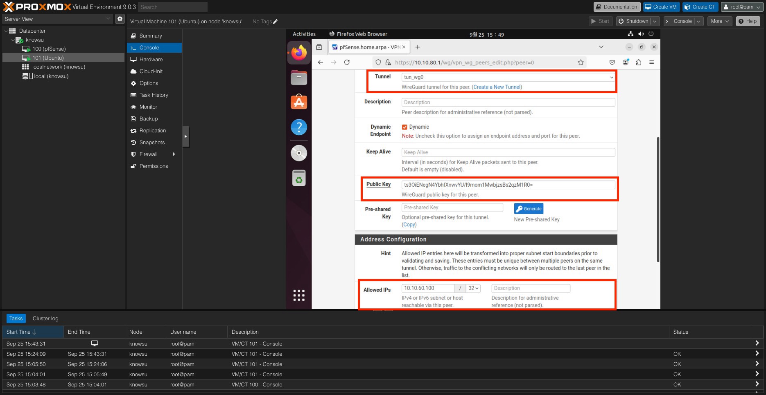Viewport: 766px width, 395px height.
Task: Open Firefox recent browsing panel icon
Action: tap(319, 47)
